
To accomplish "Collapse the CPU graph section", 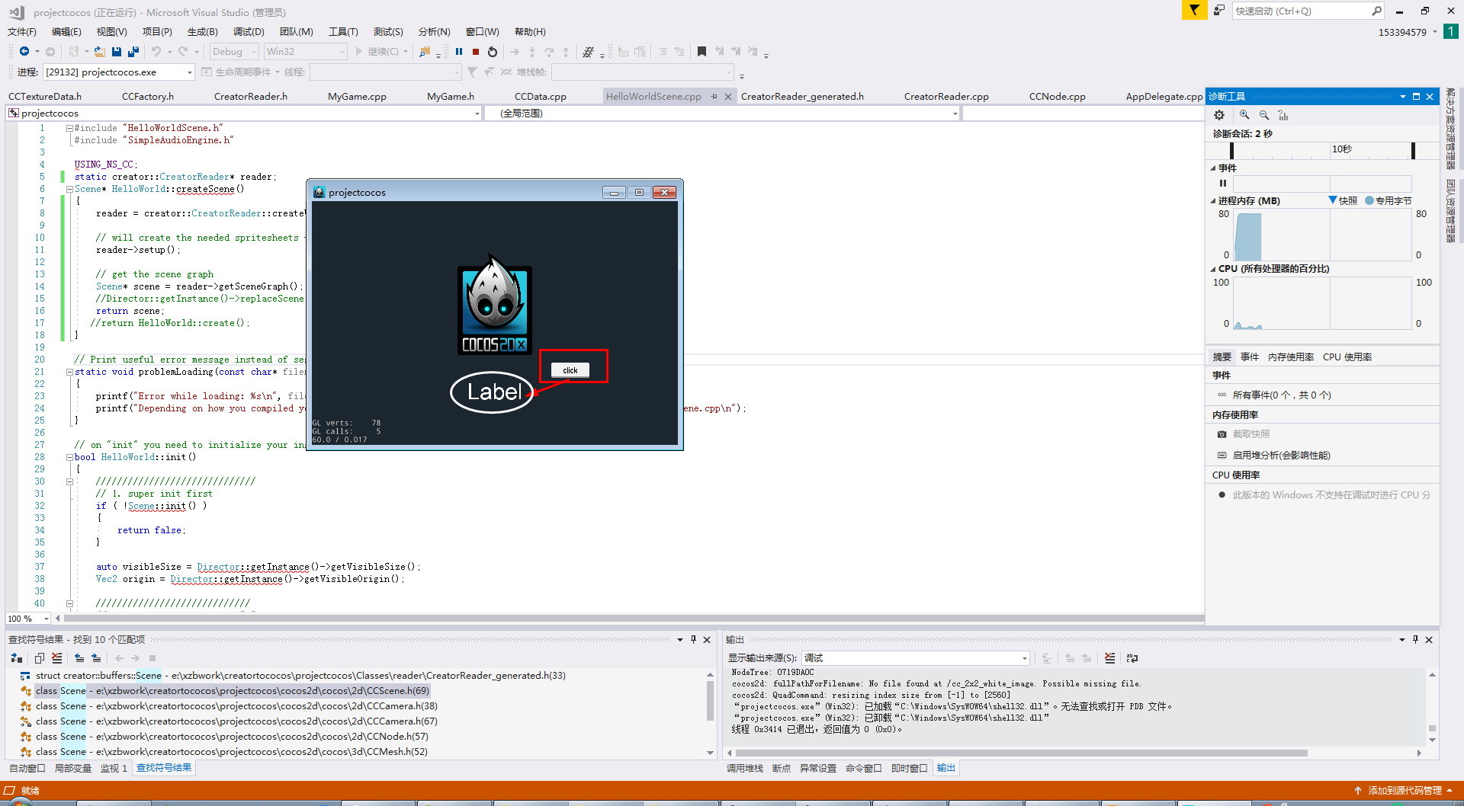I will [x=1213, y=269].
